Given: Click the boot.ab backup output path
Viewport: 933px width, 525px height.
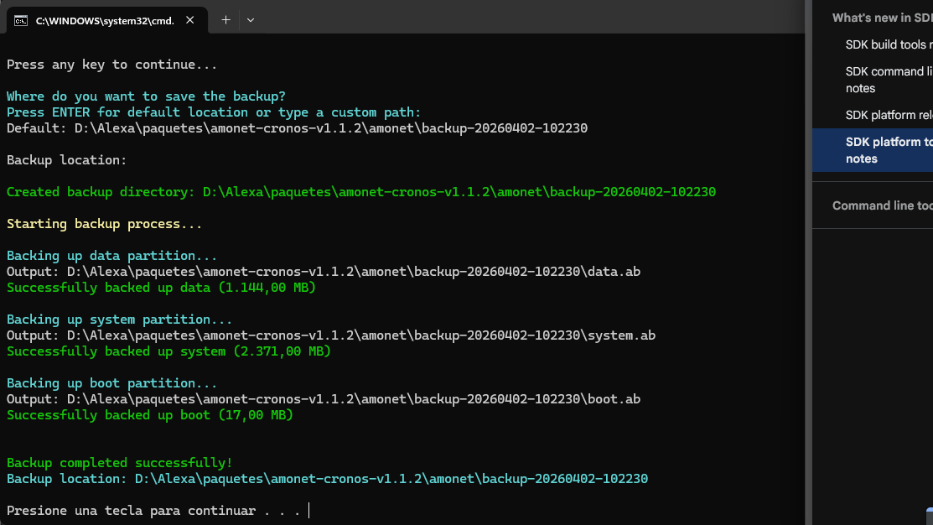Looking at the screenshot, I should [324, 398].
